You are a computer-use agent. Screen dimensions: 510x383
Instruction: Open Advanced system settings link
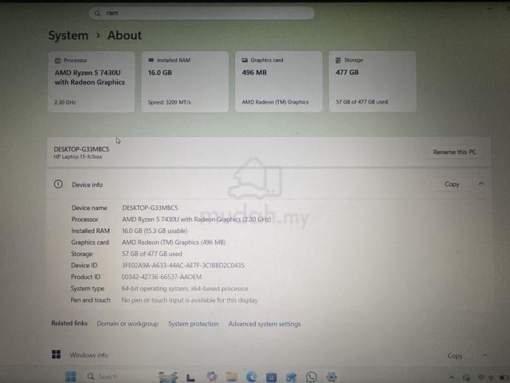(265, 324)
